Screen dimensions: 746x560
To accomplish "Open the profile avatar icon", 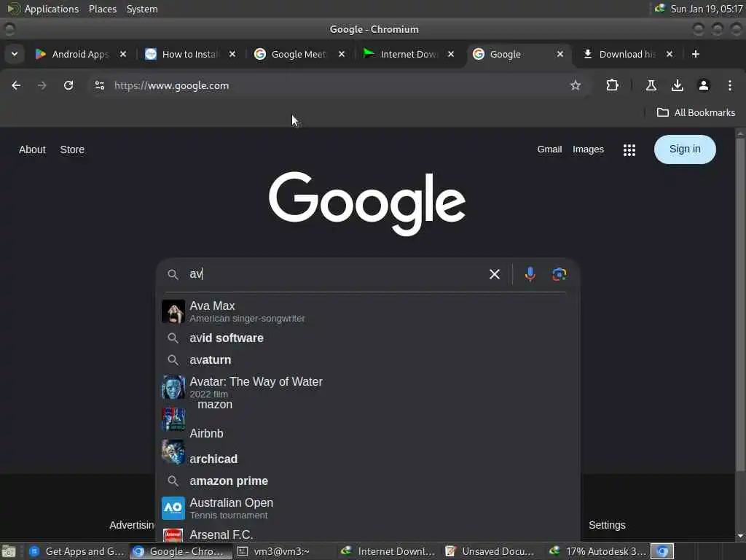I will point(703,85).
